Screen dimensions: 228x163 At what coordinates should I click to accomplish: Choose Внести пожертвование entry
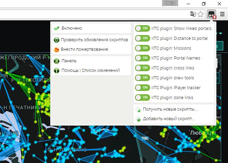click(x=92, y=49)
